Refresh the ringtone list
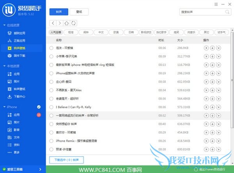 coord(73,23)
